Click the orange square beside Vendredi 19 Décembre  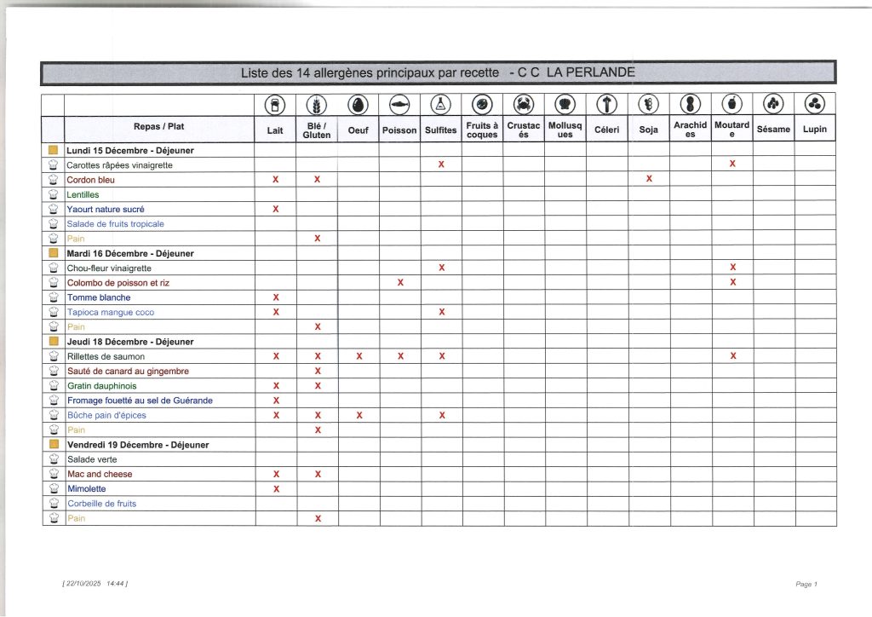click(53, 445)
